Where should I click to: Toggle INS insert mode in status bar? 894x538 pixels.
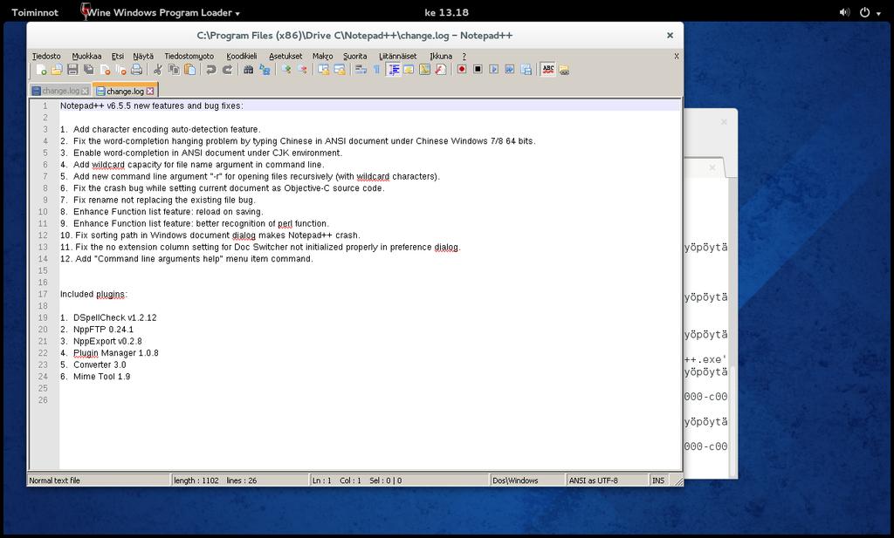(658, 480)
